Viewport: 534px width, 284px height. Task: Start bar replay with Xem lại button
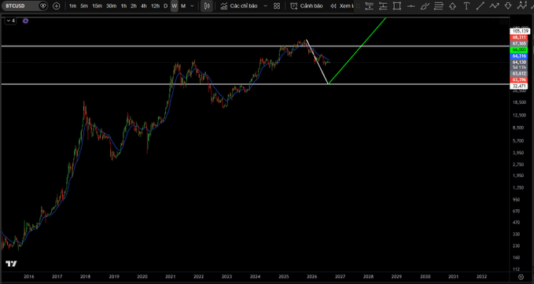click(341, 6)
